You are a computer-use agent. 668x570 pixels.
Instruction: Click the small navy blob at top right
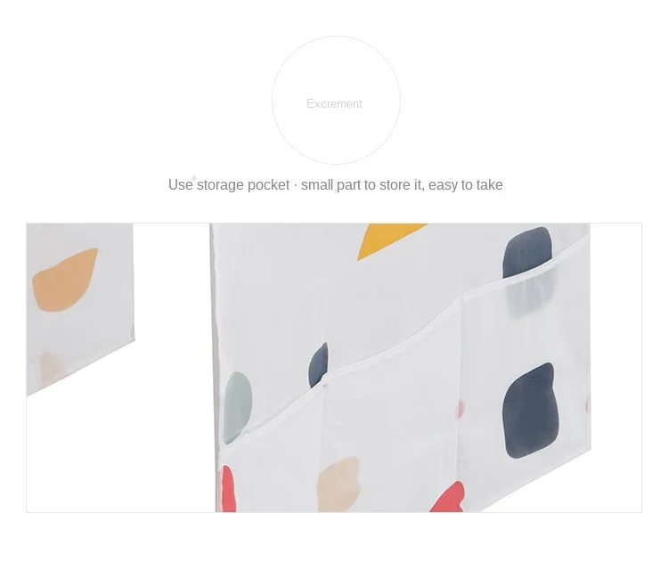527,252
